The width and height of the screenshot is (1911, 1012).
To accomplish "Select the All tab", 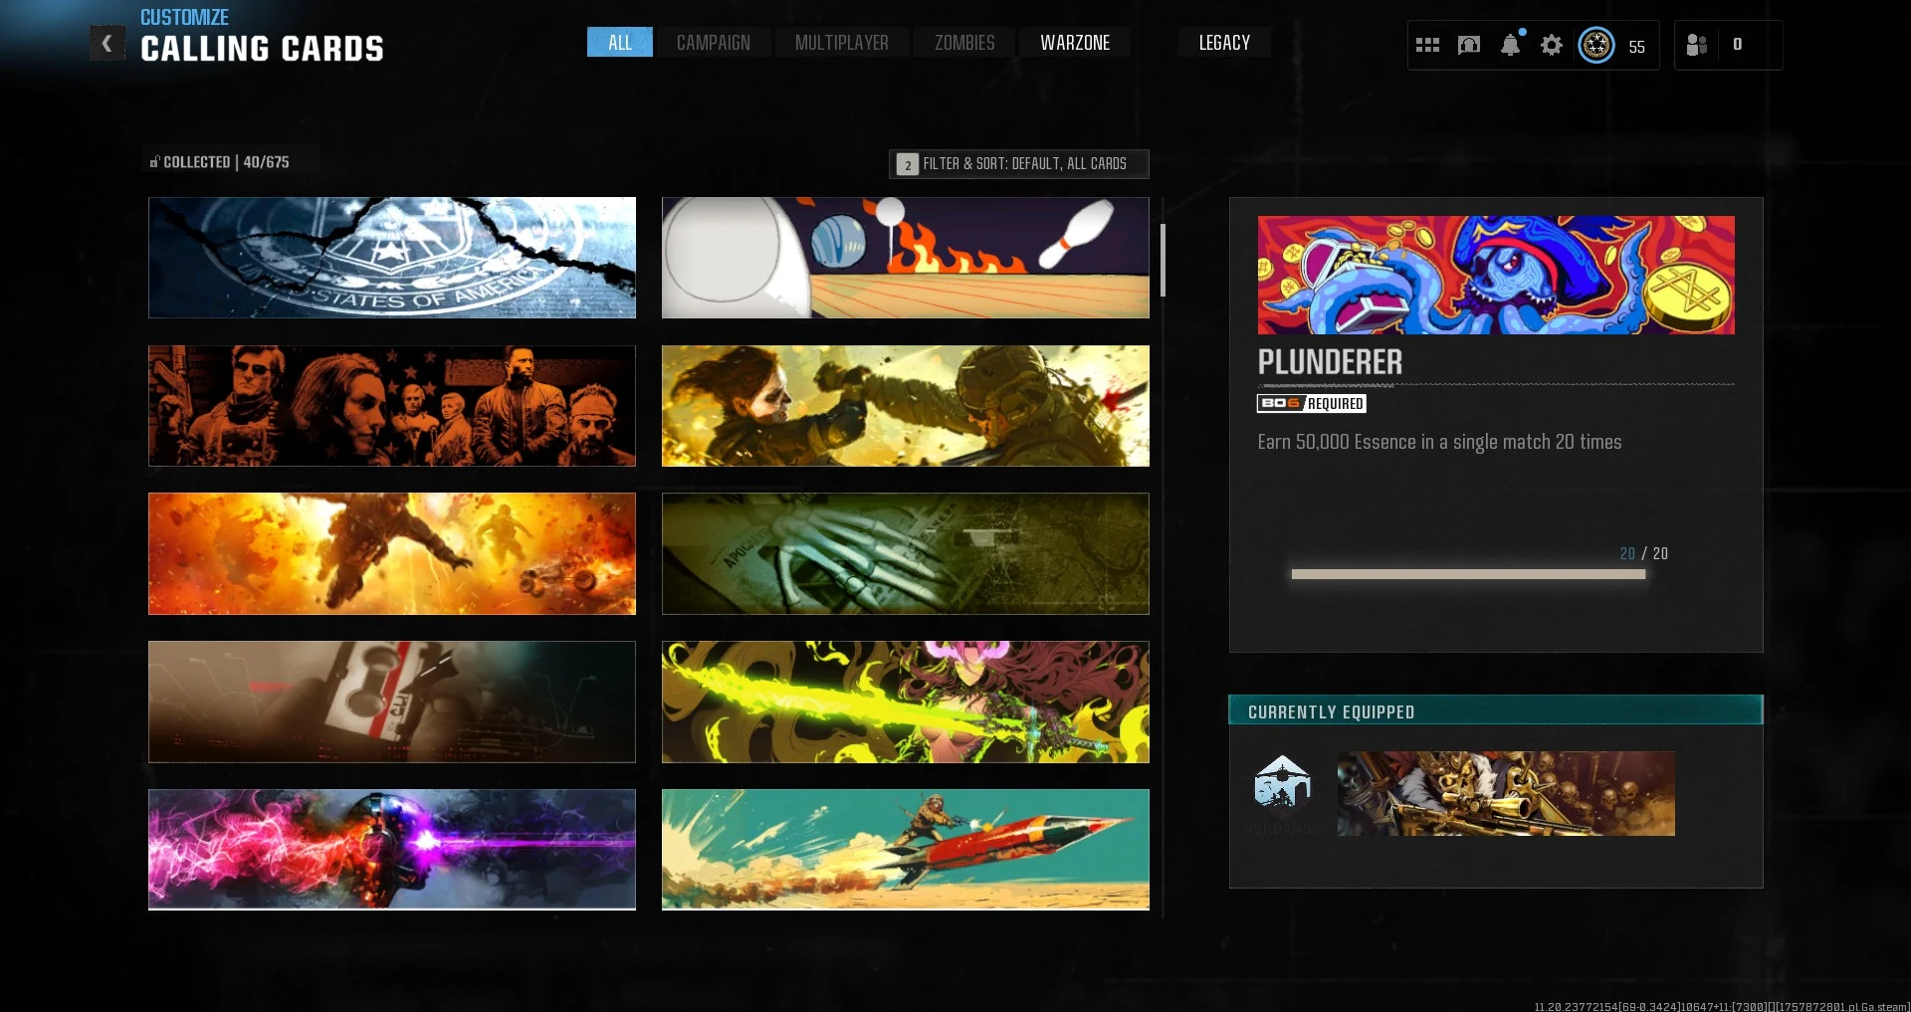I will (620, 42).
